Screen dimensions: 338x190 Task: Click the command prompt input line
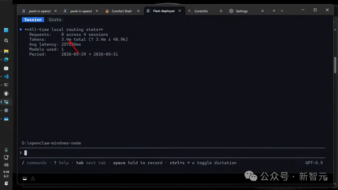[x=172, y=153]
